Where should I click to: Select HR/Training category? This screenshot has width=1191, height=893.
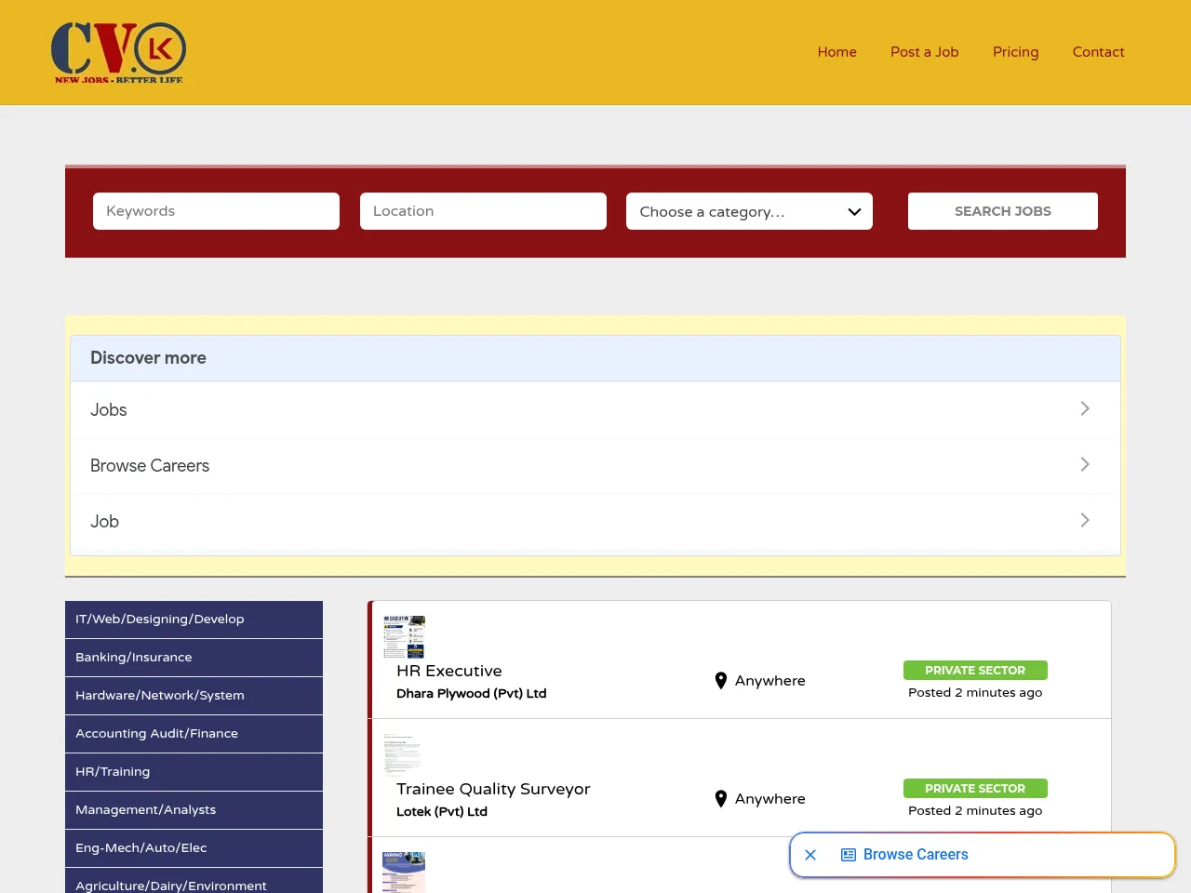194,772
